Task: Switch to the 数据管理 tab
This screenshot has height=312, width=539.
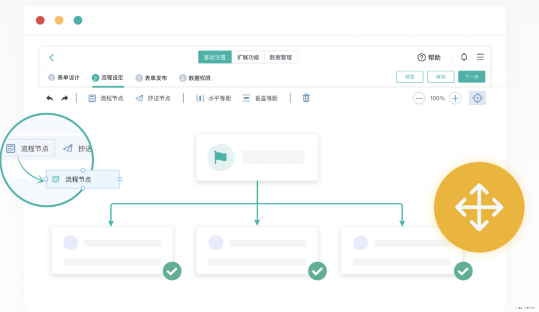Action: click(281, 57)
